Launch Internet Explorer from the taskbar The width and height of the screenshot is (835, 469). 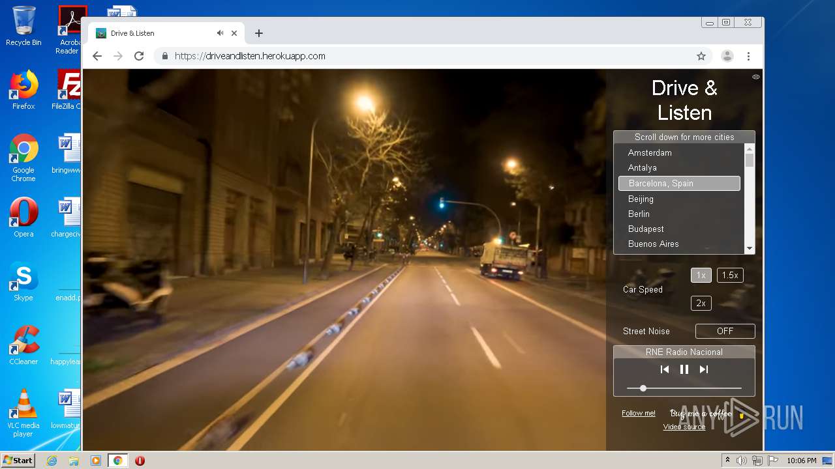click(x=52, y=461)
